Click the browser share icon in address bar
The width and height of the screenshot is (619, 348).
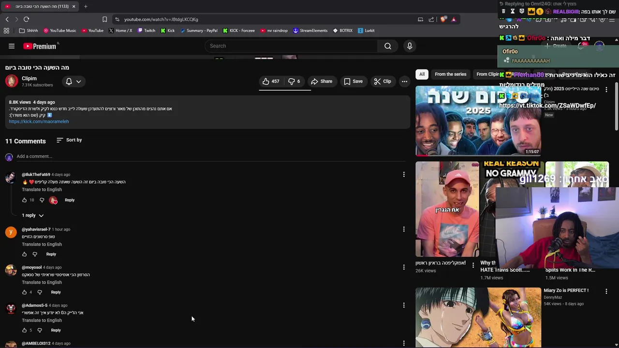coord(431,19)
